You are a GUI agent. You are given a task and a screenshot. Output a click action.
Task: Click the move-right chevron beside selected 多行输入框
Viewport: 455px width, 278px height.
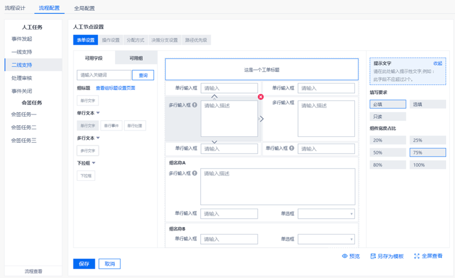tap(261, 119)
